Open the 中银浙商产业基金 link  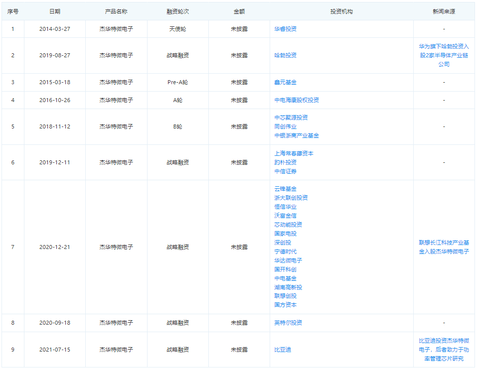(x=297, y=135)
